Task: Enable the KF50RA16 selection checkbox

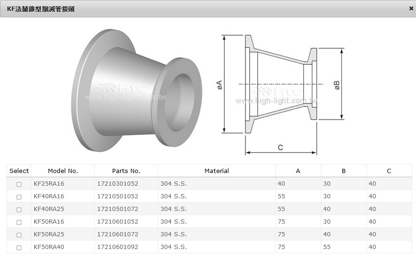Action: tap(19, 222)
